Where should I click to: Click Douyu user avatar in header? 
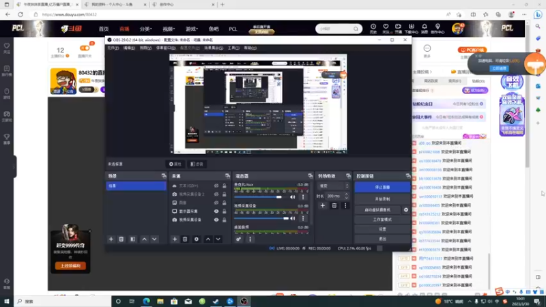click(457, 29)
